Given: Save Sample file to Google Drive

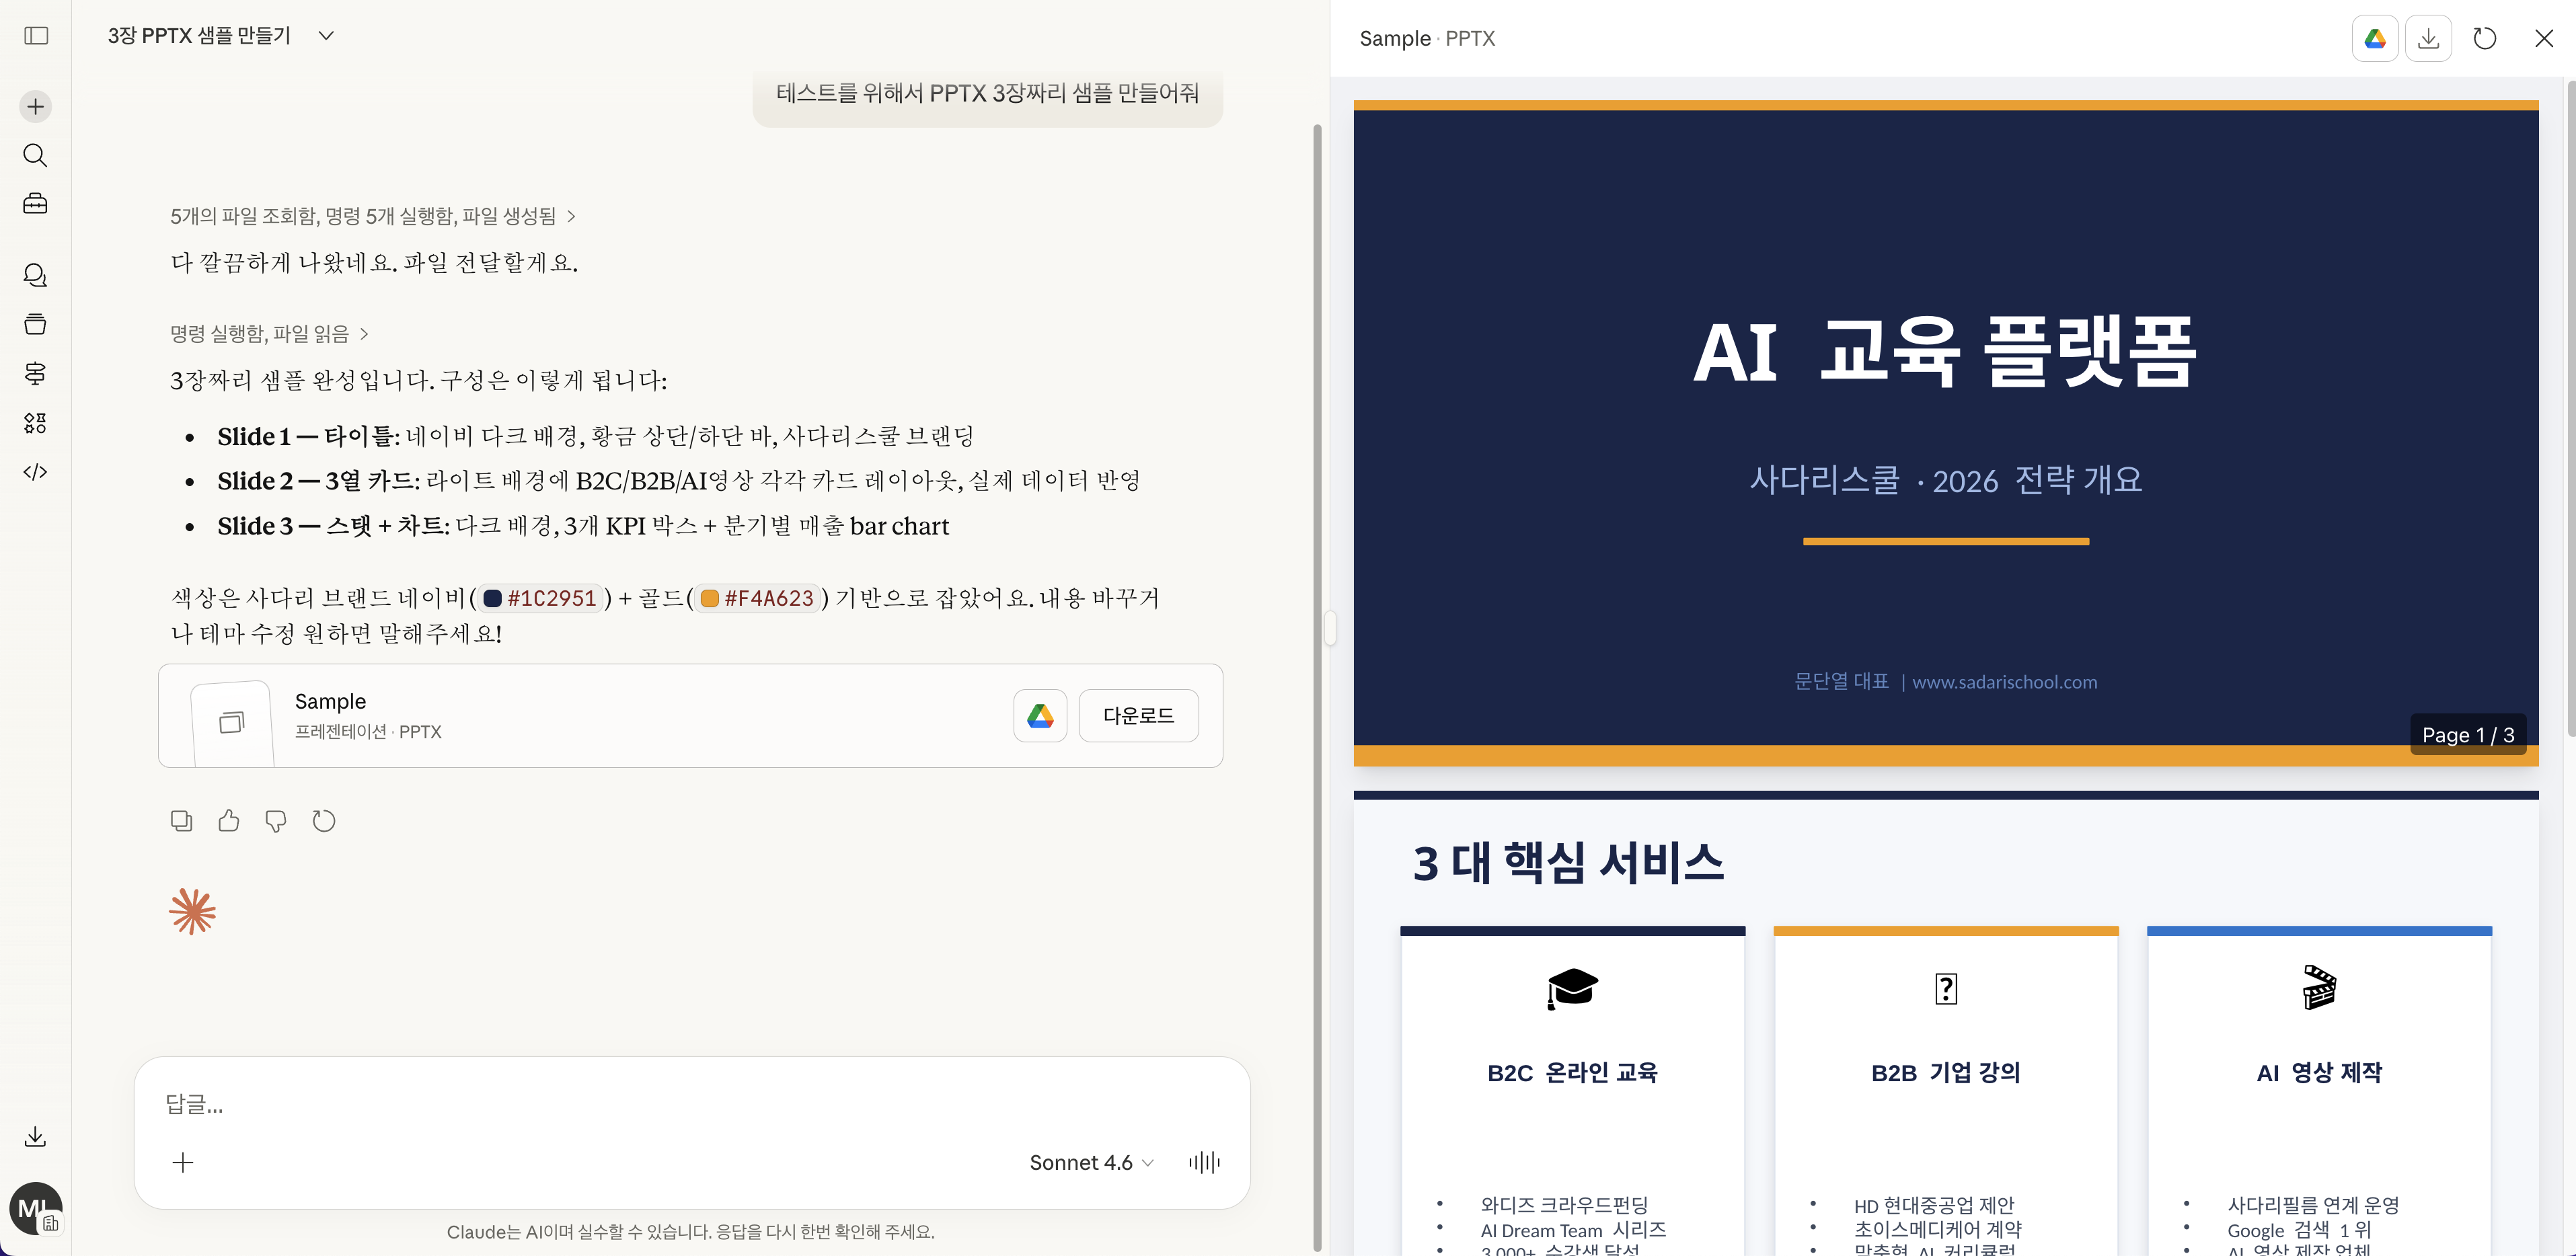Looking at the screenshot, I should (x=1040, y=716).
